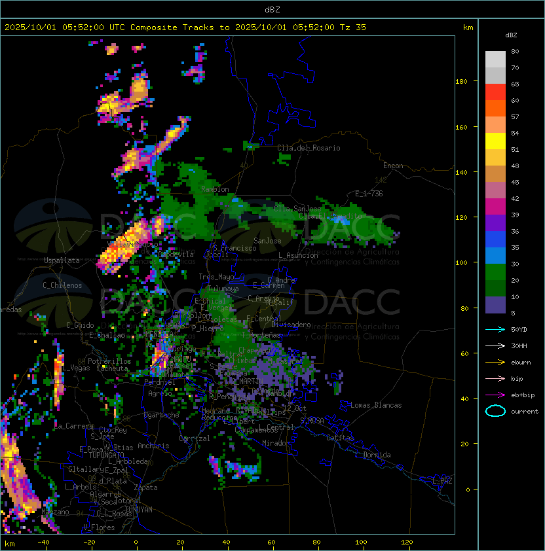
Task: Click the 'Manzano' place label
Action: [55, 512]
